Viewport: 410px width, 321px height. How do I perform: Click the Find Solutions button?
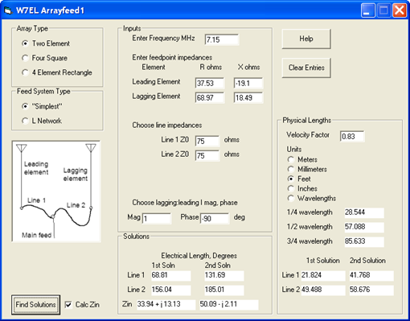pos(35,305)
